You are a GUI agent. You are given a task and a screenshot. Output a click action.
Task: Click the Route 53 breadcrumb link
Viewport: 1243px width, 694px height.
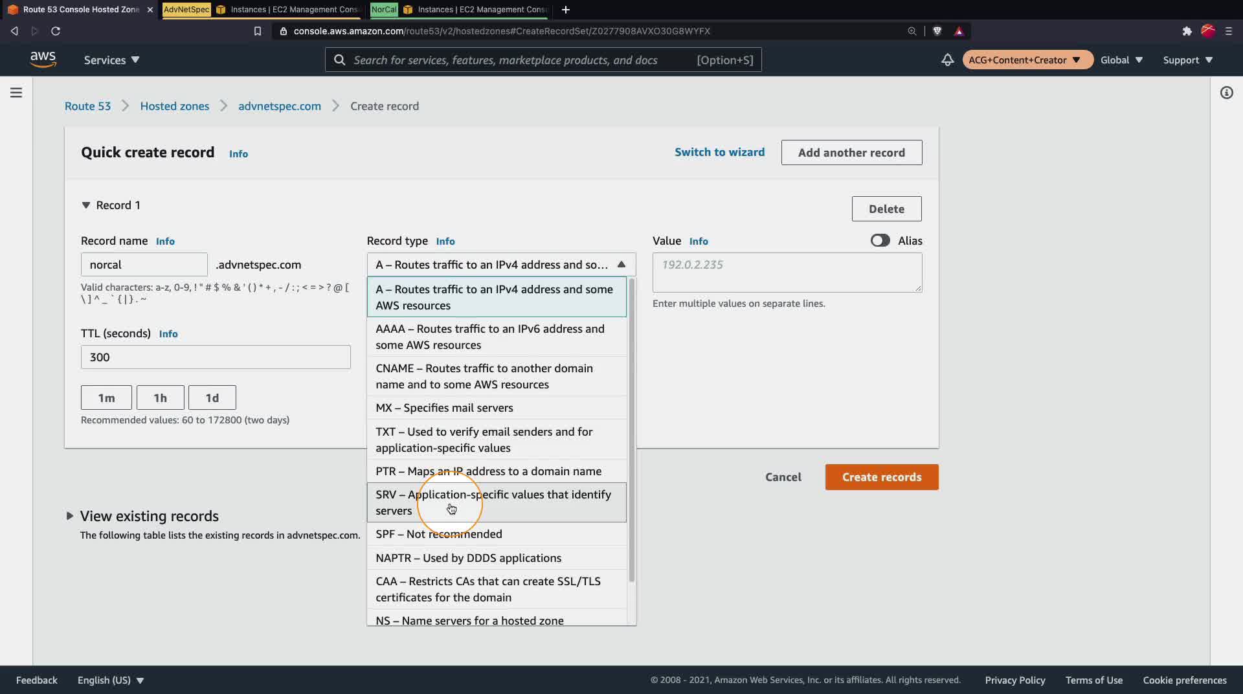click(x=87, y=106)
